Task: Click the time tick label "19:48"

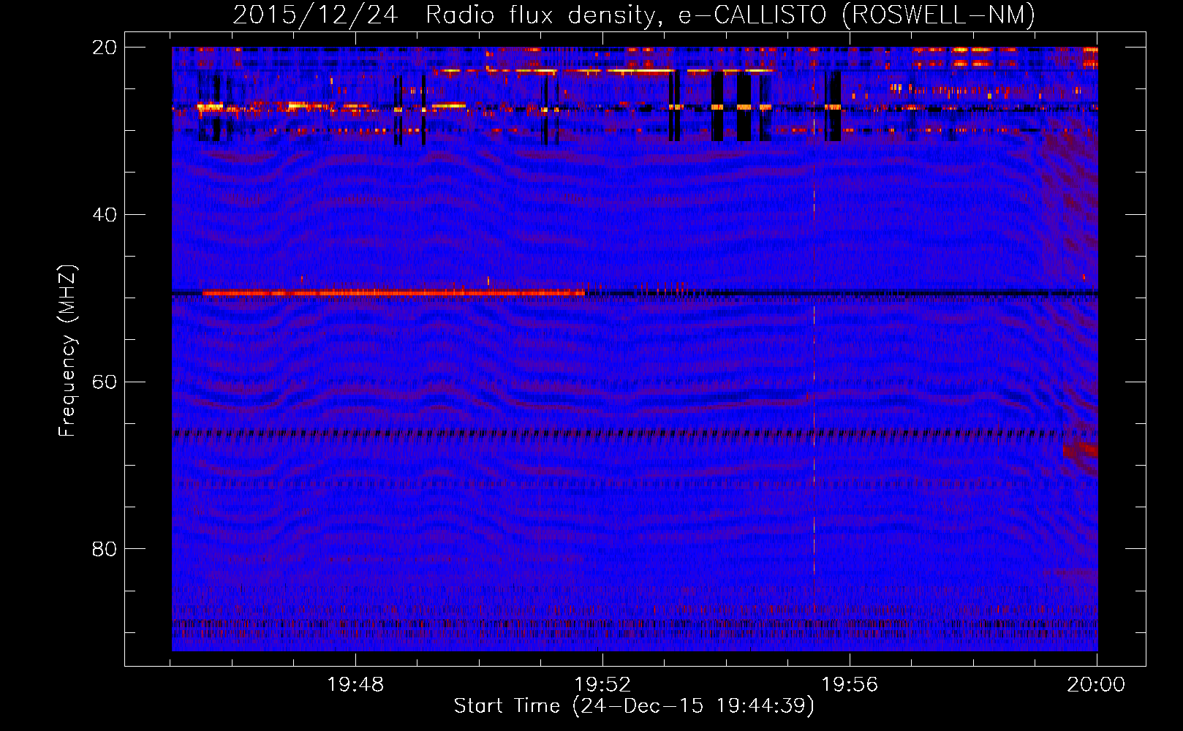Action: tap(355, 685)
